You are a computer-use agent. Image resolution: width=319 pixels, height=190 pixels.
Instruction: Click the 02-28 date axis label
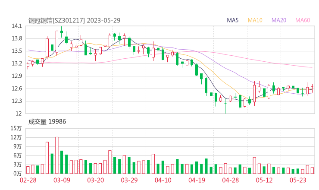28,180
